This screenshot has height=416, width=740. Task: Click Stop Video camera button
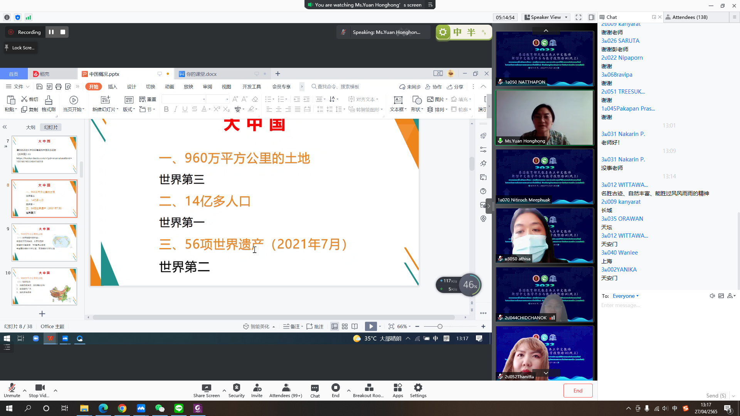[39, 390]
